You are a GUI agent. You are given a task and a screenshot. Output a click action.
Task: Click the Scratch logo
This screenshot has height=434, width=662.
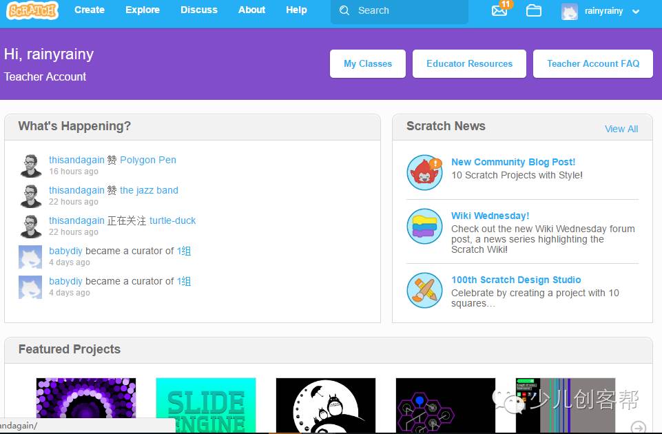32,10
